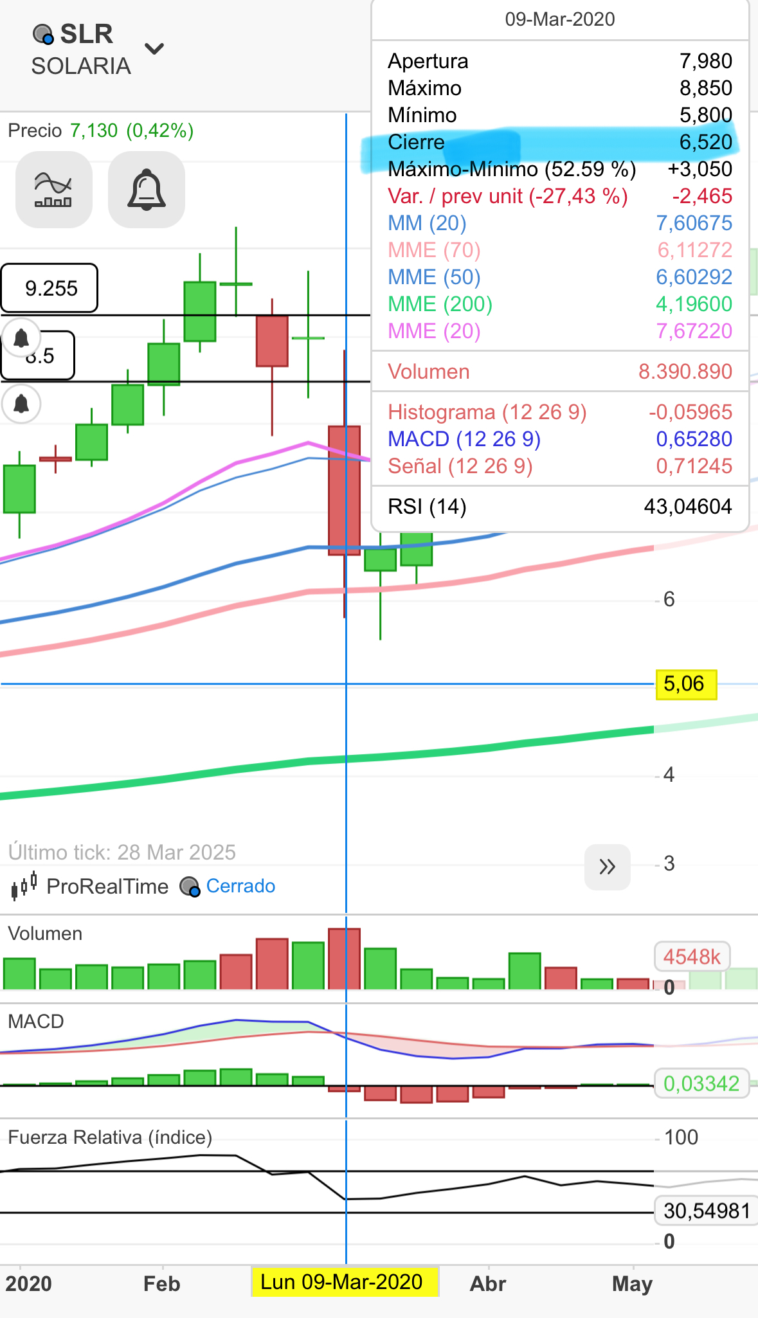Image resolution: width=758 pixels, height=1318 pixels.
Task: Tap the bell alert button under the price
Action: coord(147,190)
